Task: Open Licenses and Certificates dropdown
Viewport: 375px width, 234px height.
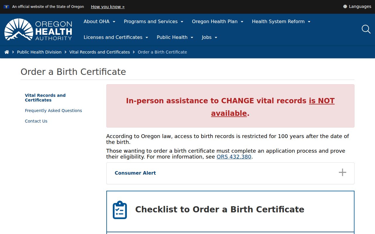Action: [116, 37]
